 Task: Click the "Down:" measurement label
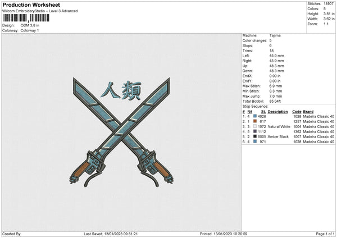(x=247, y=71)
